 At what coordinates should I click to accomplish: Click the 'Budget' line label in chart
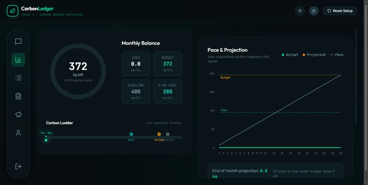point(225,77)
